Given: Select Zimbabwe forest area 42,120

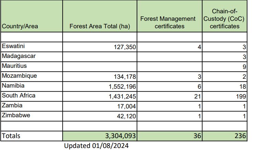Looking at the screenshot, I should pos(126,116).
